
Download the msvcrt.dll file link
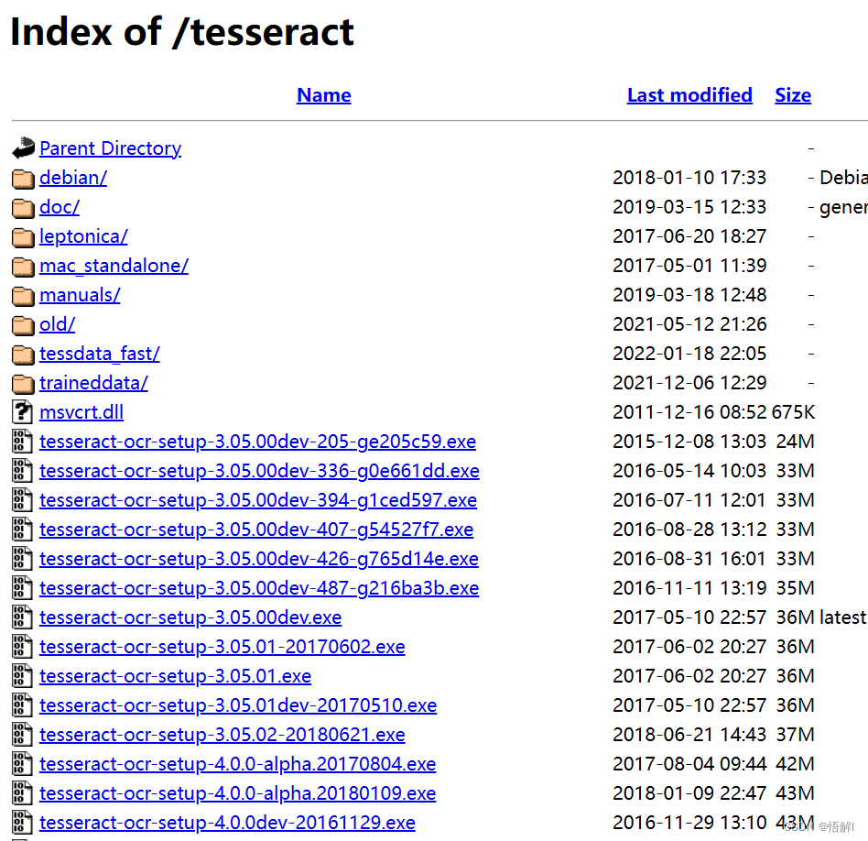[81, 413]
